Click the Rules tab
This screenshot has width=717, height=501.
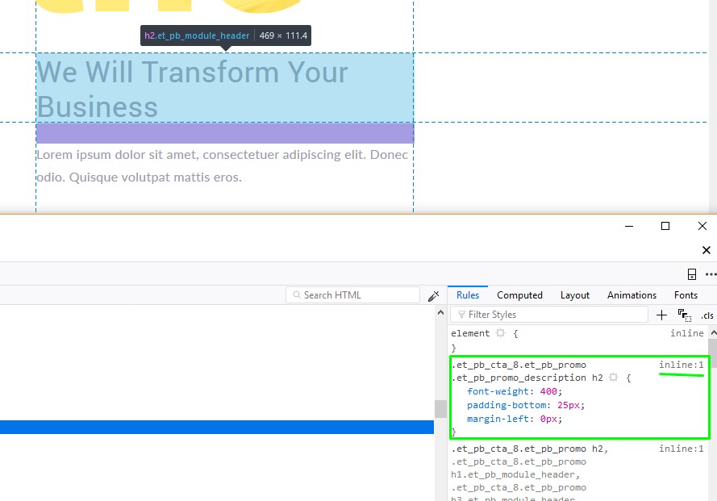tap(468, 295)
